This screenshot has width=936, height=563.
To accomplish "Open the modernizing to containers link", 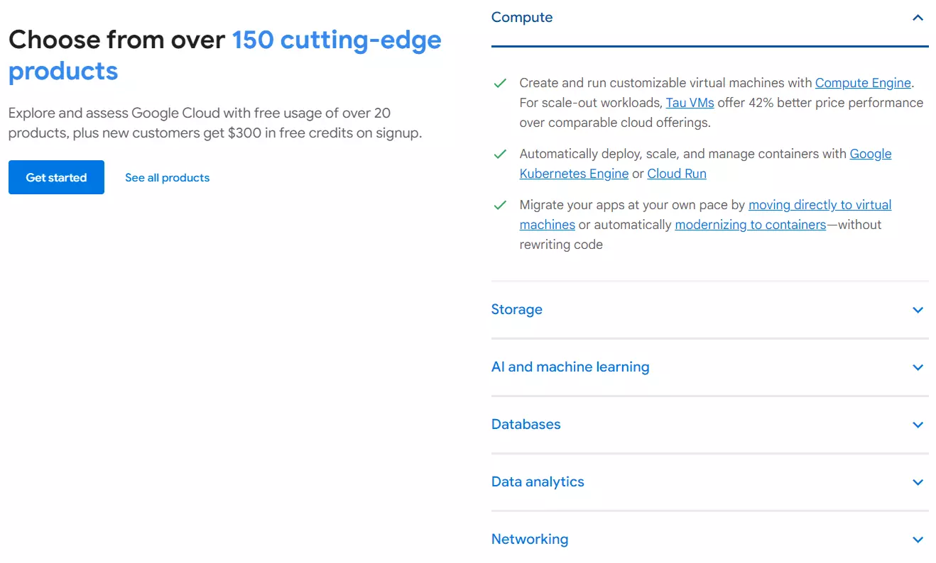I will [x=751, y=225].
